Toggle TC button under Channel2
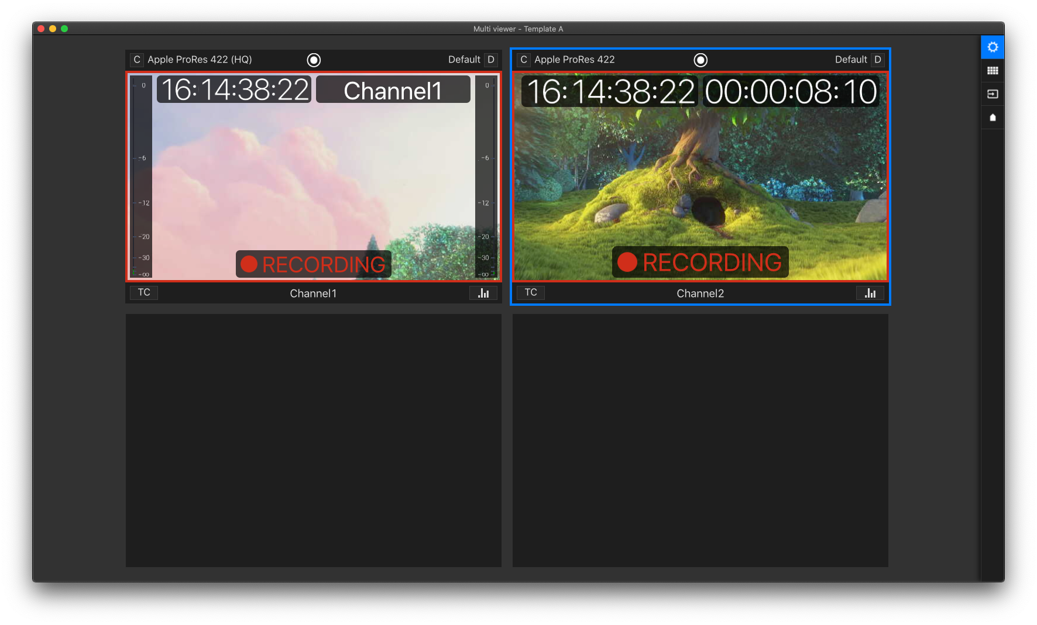 (531, 292)
